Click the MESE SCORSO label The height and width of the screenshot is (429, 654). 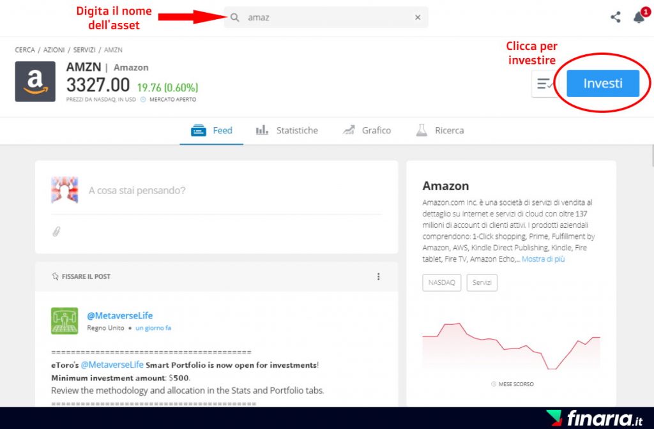click(x=516, y=384)
